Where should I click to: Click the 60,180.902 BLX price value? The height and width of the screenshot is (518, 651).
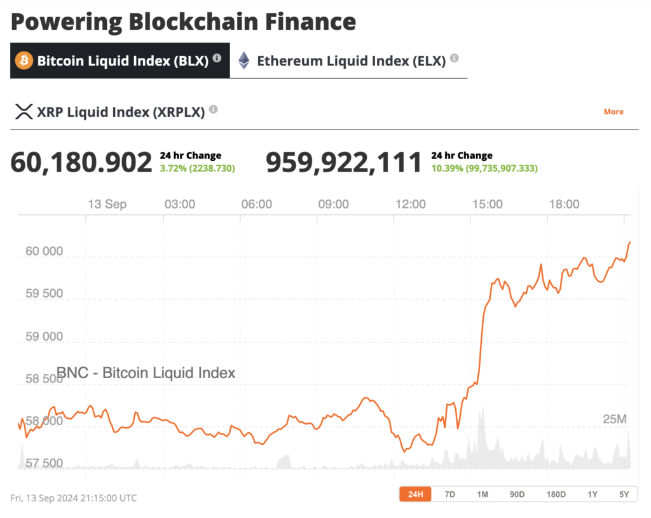click(x=81, y=162)
